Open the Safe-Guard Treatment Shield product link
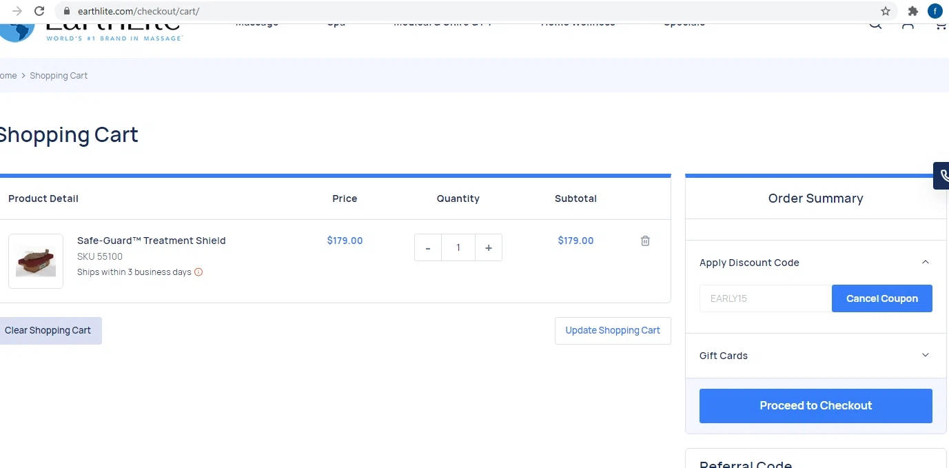 pyautogui.click(x=152, y=241)
